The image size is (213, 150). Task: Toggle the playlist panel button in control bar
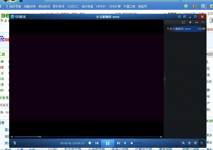coord(202,143)
